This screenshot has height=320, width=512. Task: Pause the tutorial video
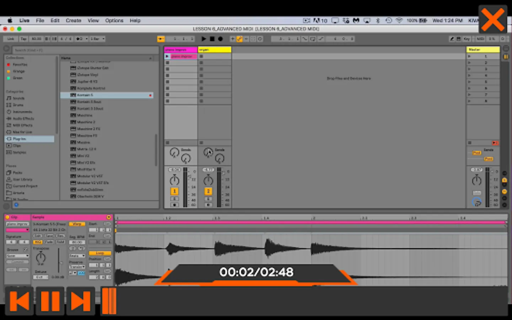click(x=50, y=302)
